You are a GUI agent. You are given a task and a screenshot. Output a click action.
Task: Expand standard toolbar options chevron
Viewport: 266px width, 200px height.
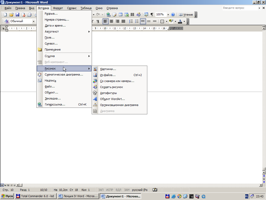pos(196,15)
